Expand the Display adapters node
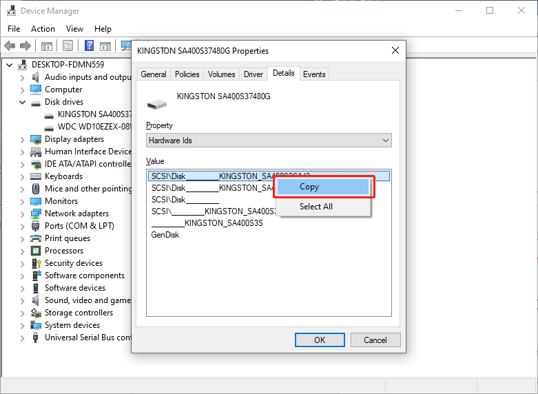 tap(23, 140)
